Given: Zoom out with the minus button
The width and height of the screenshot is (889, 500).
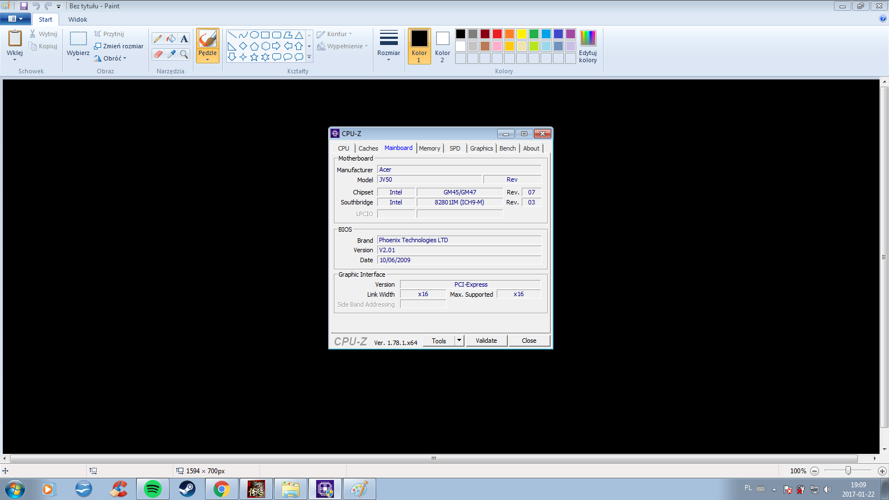Looking at the screenshot, I should [815, 471].
